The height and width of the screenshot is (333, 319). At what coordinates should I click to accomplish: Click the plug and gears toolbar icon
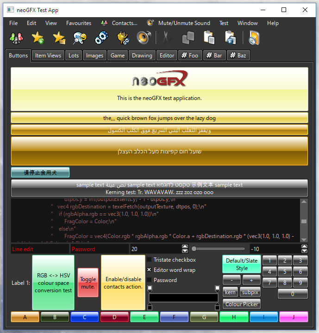(x=123, y=38)
